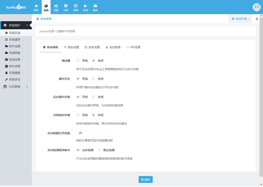The height and width of the screenshot is (187, 263).
Task: Expand the 日志管理 sidebar menu
Action: coord(15,87)
